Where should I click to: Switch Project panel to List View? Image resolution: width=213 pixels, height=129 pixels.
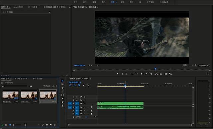tap(6, 125)
